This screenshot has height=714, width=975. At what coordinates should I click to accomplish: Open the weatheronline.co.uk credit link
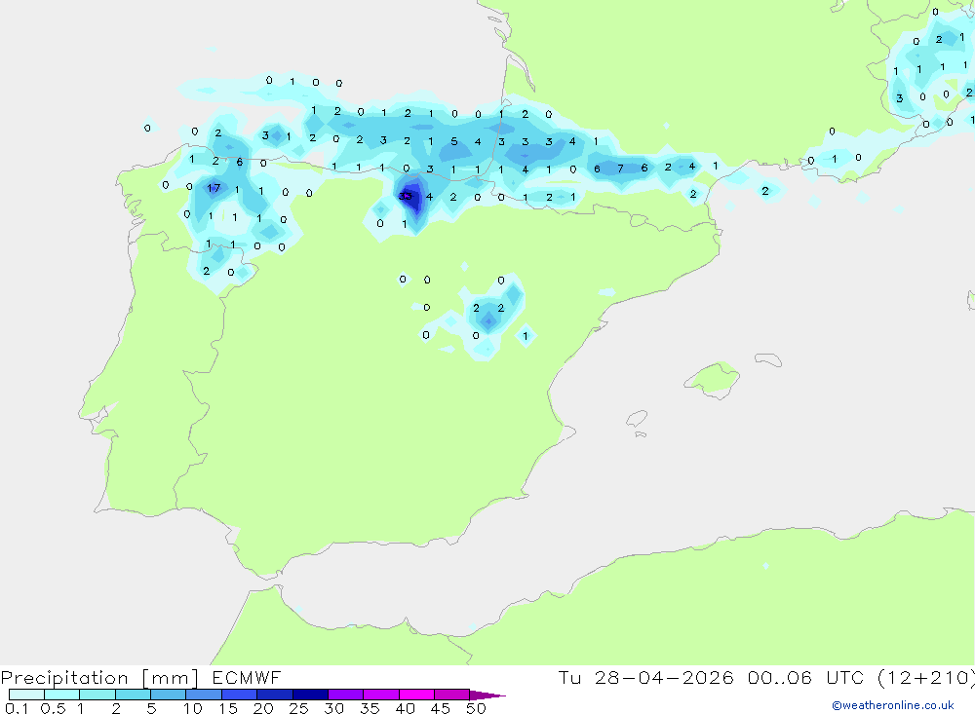click(x=893, y=705)
